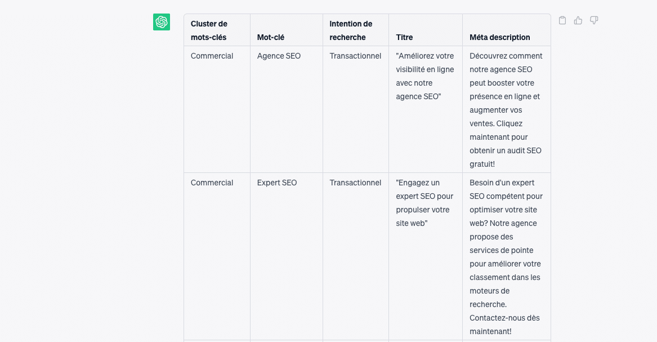Screen dimensions: 657x342
Task: Click the "Mot-clé" column header
Action: click(x=271, y=37)
